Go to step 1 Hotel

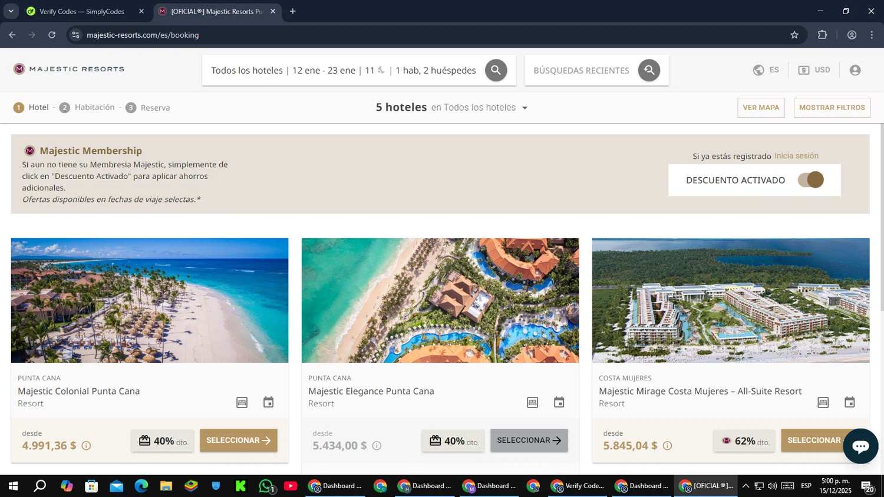coord(31,107)
